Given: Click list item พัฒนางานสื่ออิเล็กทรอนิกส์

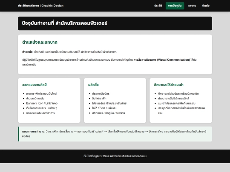Looking at the screenshot, I should 173,99.
